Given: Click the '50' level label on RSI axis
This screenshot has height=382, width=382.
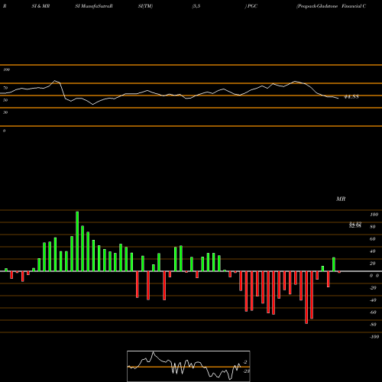Looking at the screenshot, I should [5, 100].
